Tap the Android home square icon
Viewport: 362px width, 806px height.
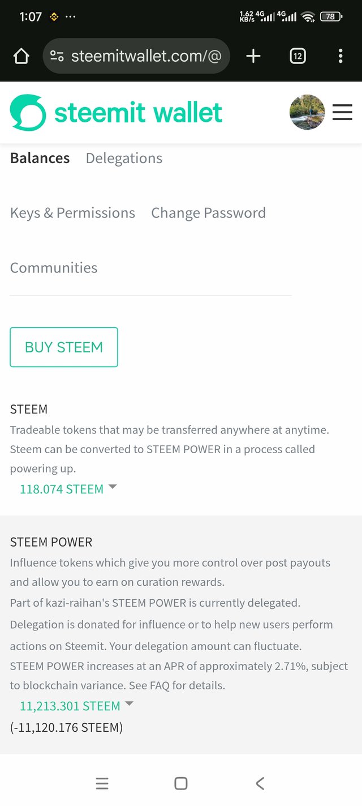click(x=181, y=783)
